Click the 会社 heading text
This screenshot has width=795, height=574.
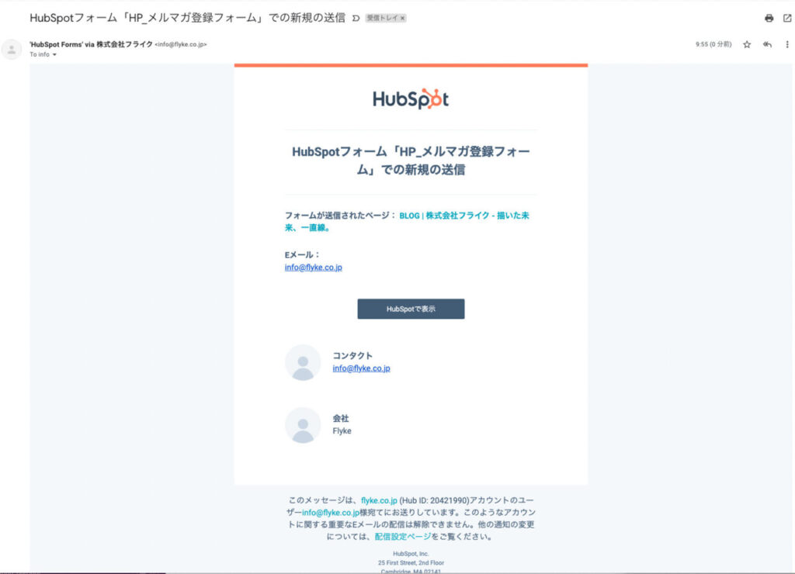(x=341, y=418)
